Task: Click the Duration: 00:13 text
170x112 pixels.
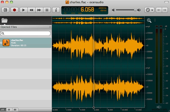Action: click(19, 45)
